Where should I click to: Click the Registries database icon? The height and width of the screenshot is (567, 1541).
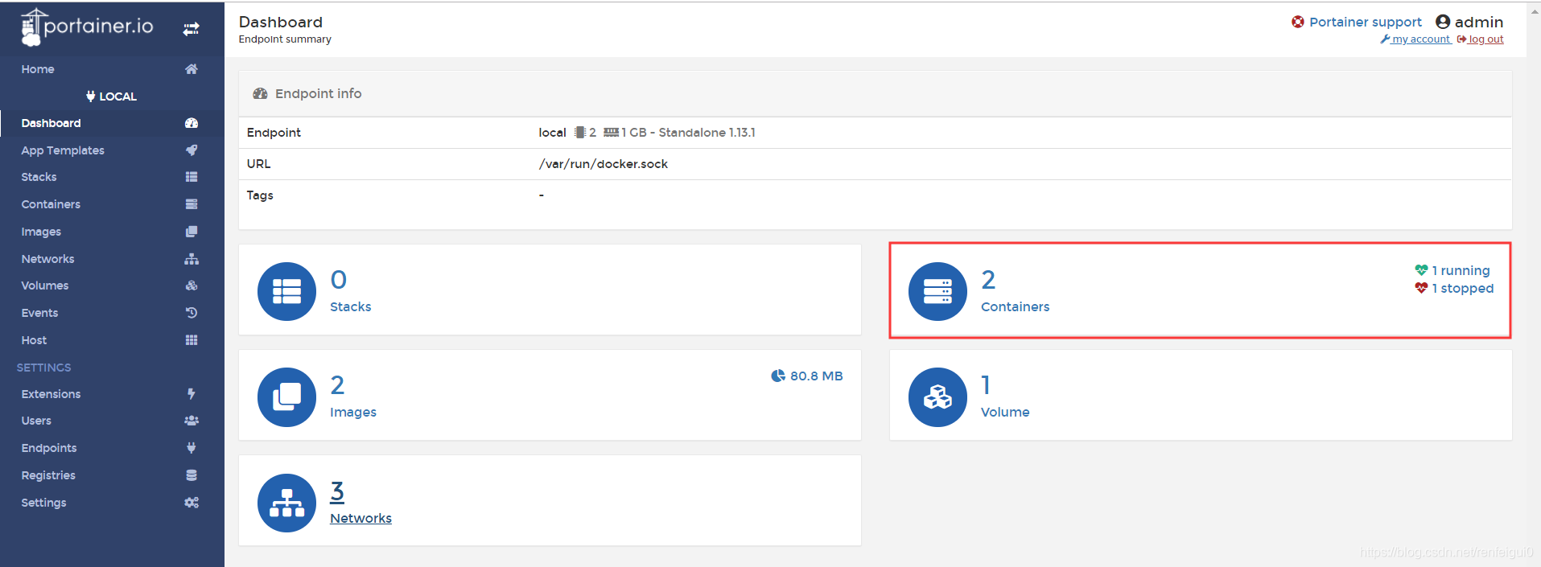click(x=192, y=475)
